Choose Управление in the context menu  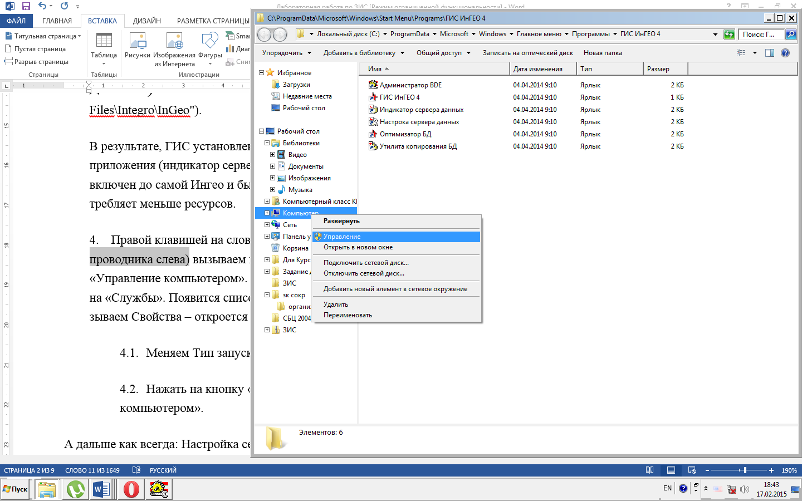tap(396, 237)
